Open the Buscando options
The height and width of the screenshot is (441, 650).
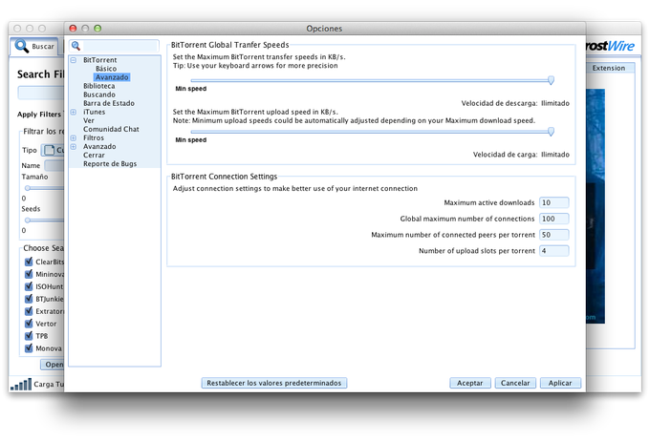(x=99, y=94)
